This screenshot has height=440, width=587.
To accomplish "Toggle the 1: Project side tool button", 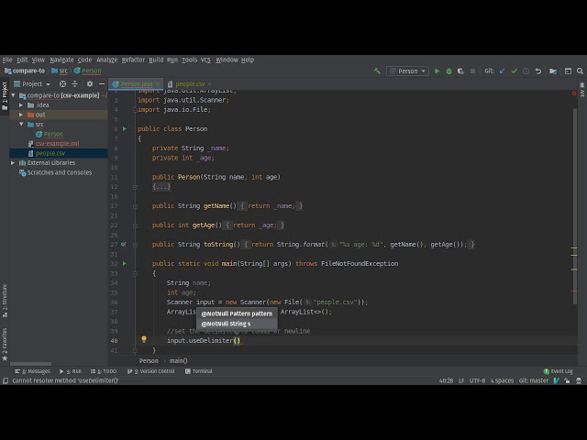I will [5, 95].
